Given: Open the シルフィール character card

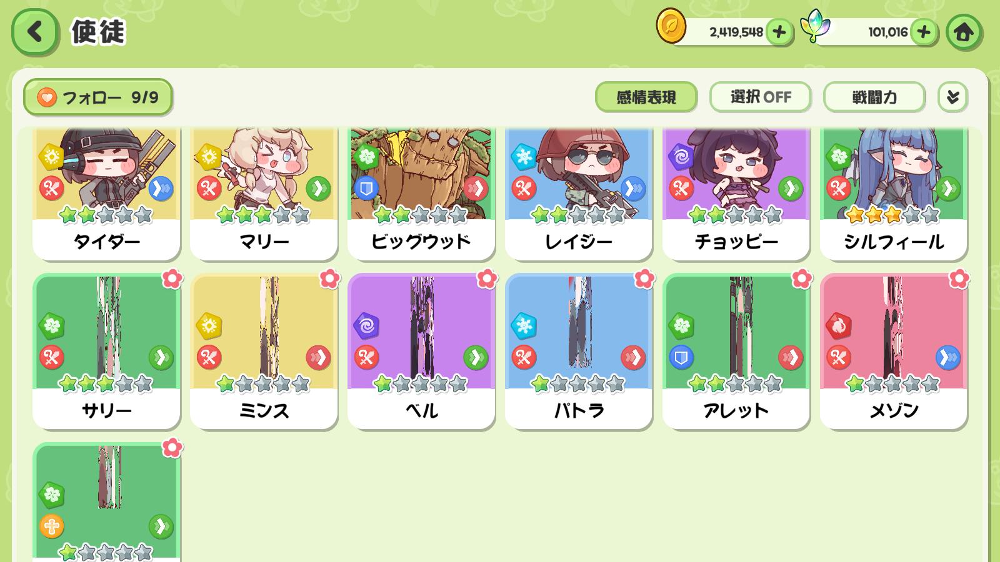Looking at the screenshot, I should [894, 194].
